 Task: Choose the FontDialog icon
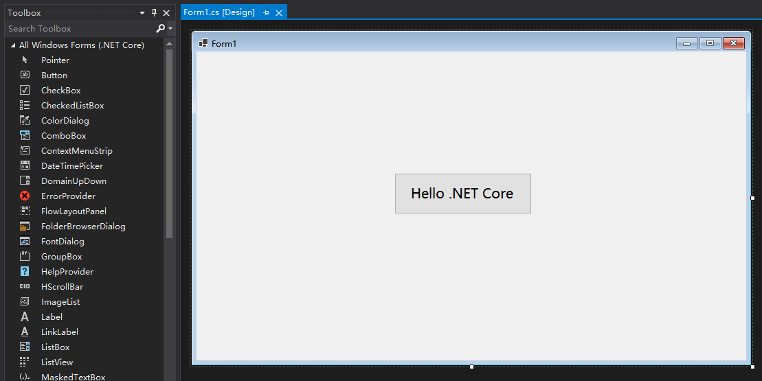click(x=25, y=241)
